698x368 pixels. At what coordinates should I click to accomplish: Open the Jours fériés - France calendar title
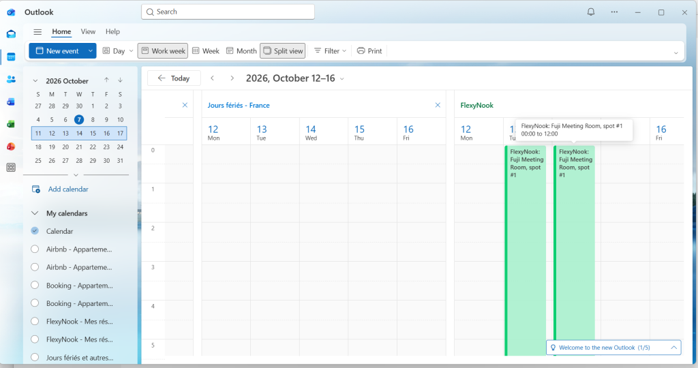click(x=238, y=105)
